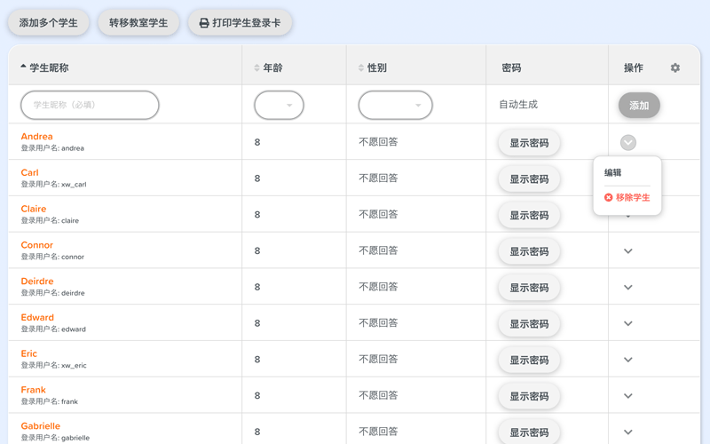This screenshot has height=444, width=710.
Task: Open the gender dropdown in add row
Action: [x=395, y=105]
